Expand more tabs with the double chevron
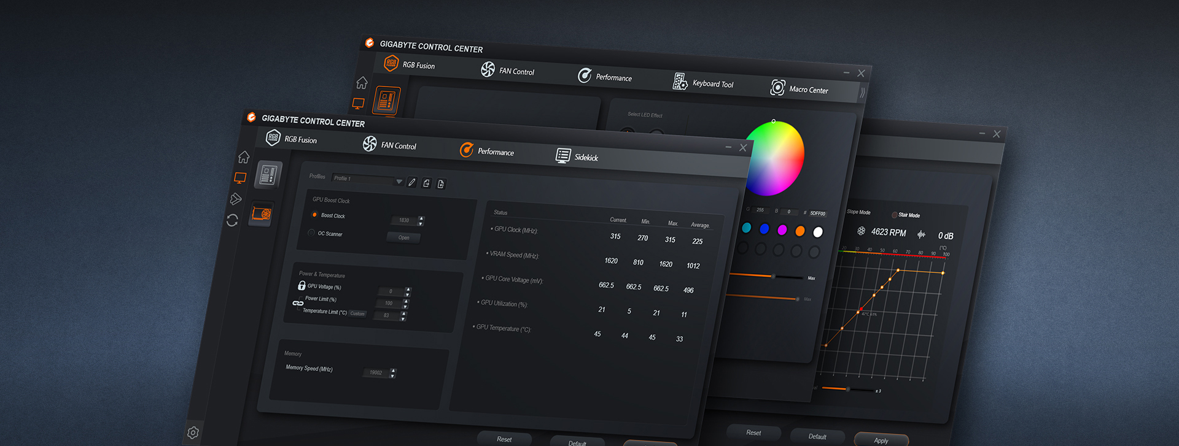The image size is (1179, 446). pyautogui.click(x=863, y=93)
